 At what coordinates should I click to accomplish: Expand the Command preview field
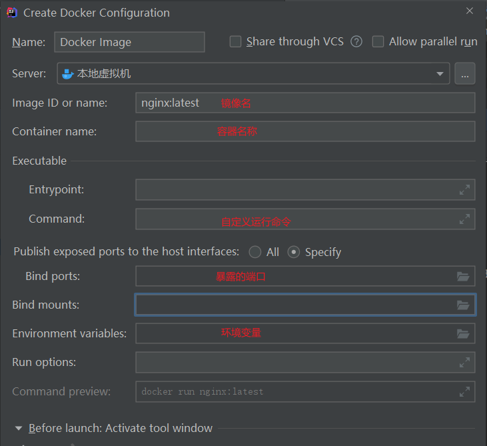pos(464,391)
